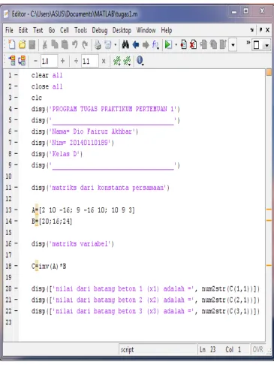Click the 1.1 multiply value field
Screen dimensions: 274x365
pos(90,61)
